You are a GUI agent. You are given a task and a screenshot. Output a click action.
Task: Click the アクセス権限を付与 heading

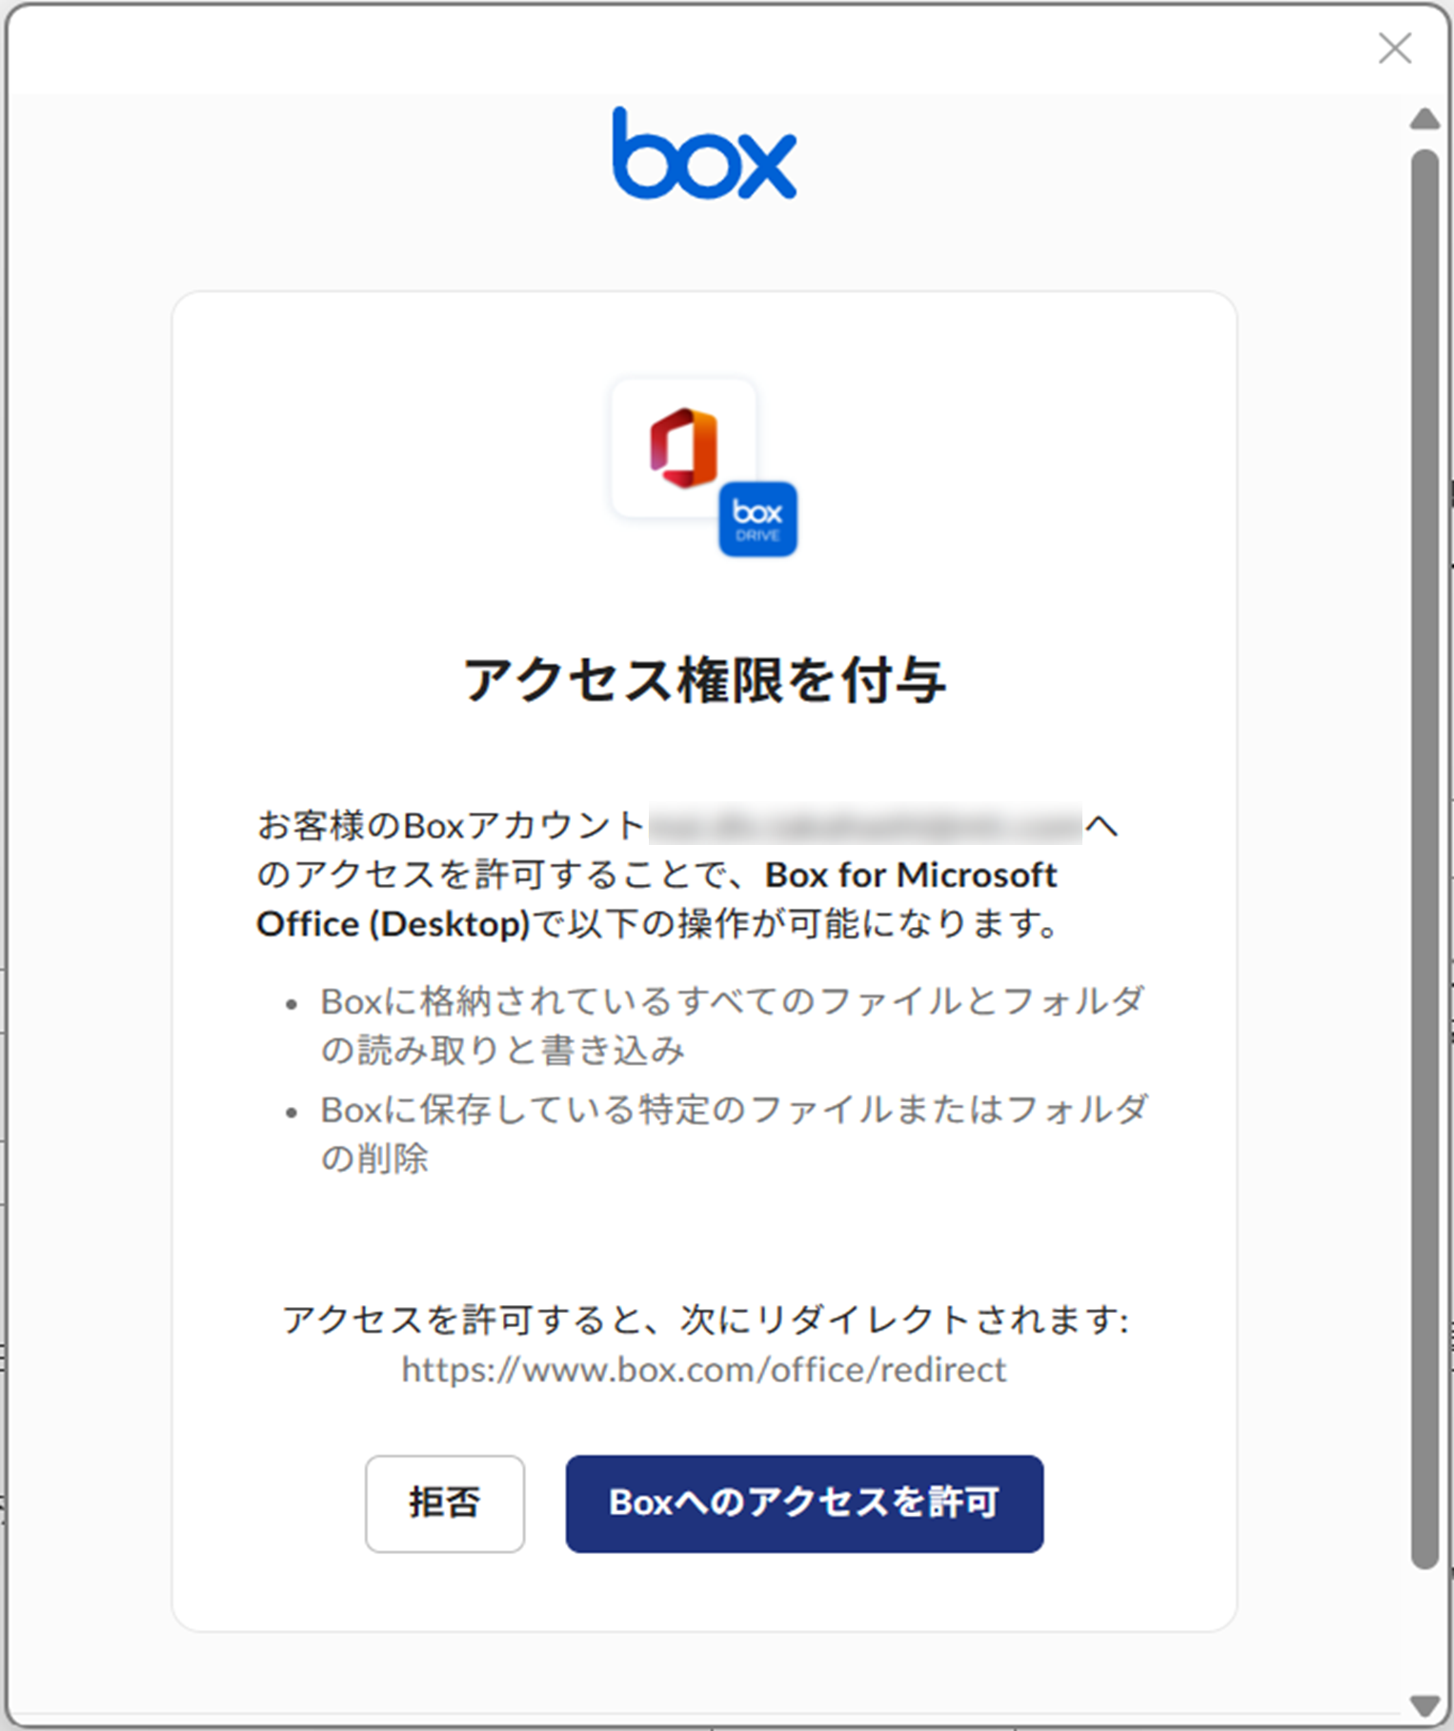point(704,680)
